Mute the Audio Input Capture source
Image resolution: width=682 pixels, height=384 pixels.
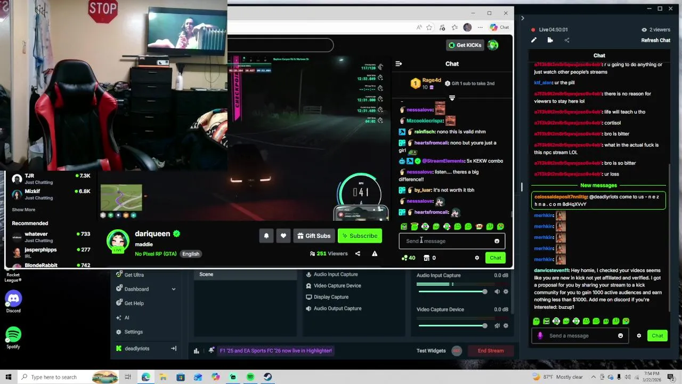pos(497,292)
